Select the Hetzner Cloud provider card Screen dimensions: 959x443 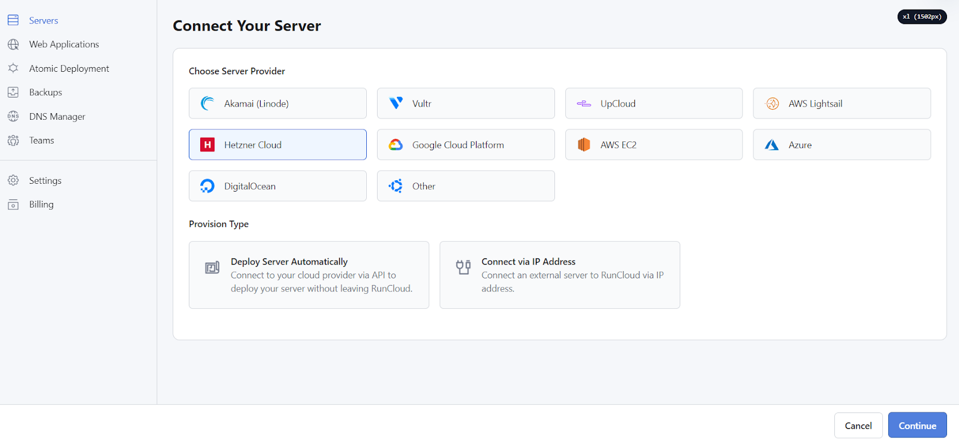[278, 145]
